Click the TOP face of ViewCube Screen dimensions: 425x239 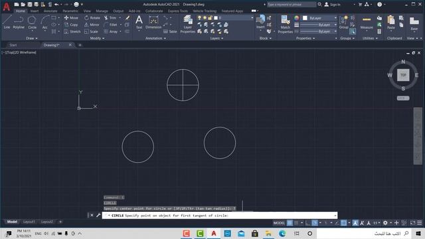[x=403, y=75]
